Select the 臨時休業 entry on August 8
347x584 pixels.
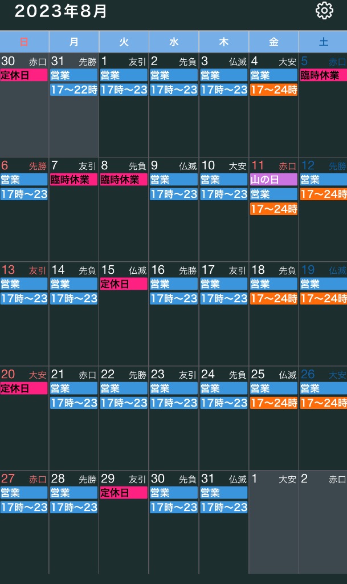(124, 180)
